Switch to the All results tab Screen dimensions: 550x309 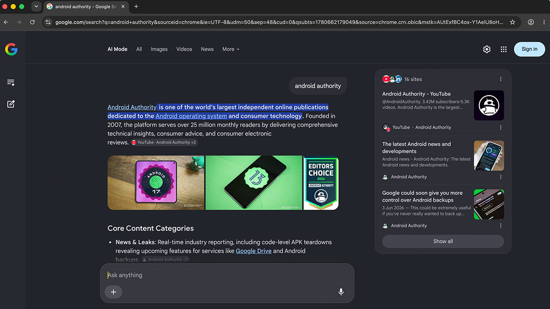[x=139, y=49]
